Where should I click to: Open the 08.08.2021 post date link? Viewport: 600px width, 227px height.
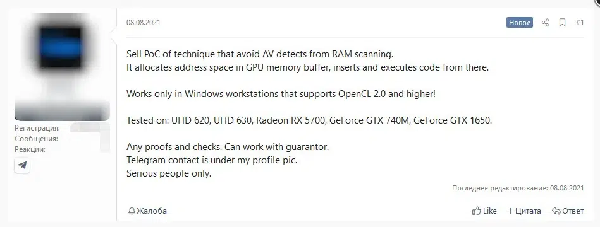[x=143, y=23]
